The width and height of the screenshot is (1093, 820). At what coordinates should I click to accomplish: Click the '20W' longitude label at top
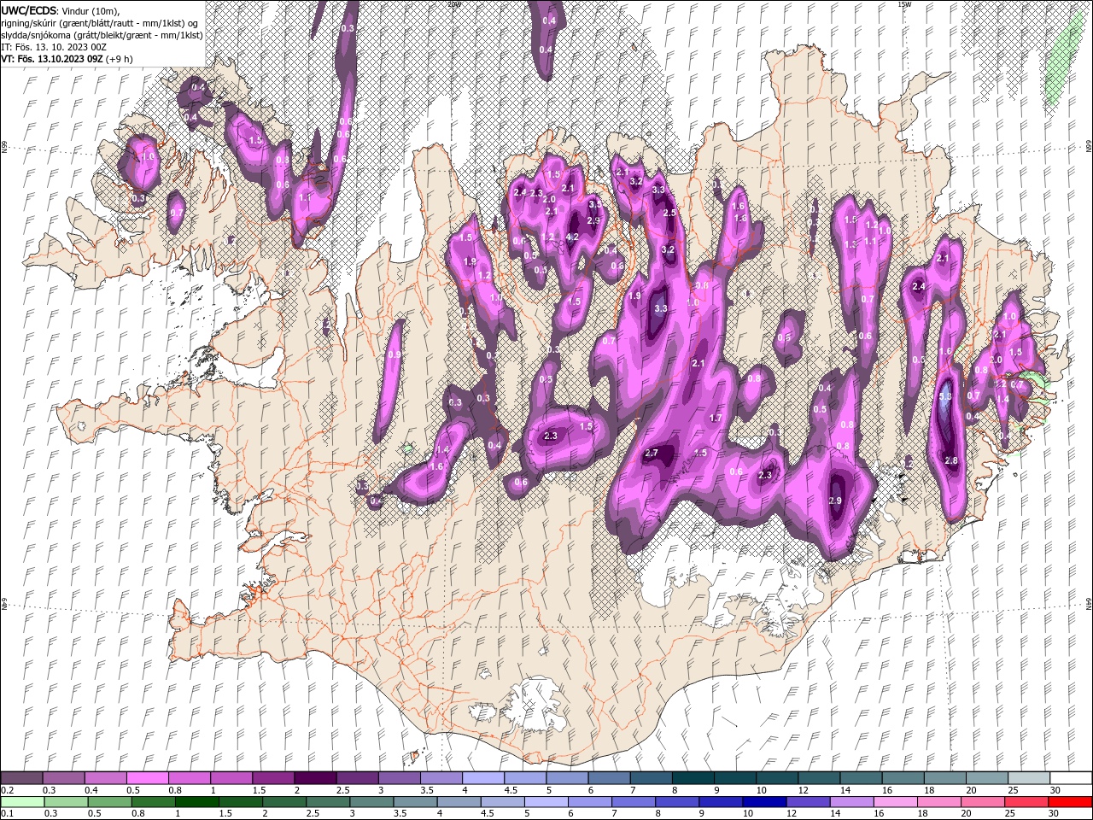453,3
